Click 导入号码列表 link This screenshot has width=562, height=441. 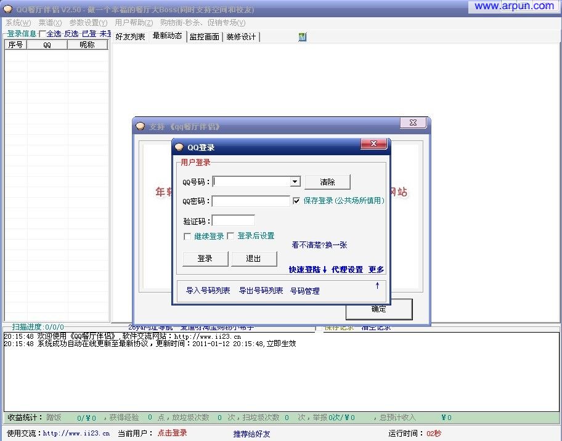point(208,291)
